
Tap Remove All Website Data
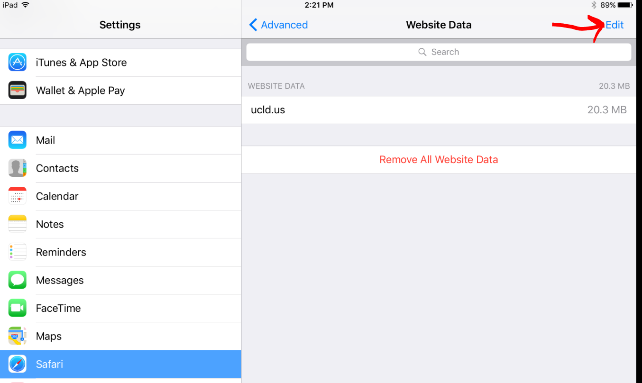(x=439, y=160)
